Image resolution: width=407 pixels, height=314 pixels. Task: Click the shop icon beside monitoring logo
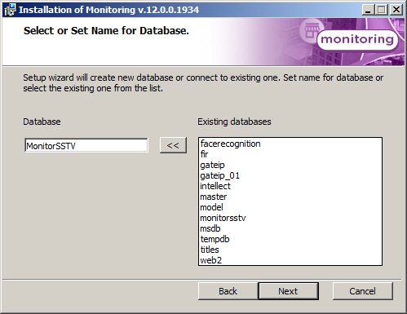[x=311, y=30]
